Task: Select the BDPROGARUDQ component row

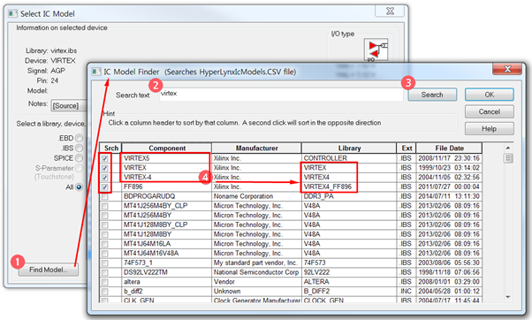Action: [166, 196]
